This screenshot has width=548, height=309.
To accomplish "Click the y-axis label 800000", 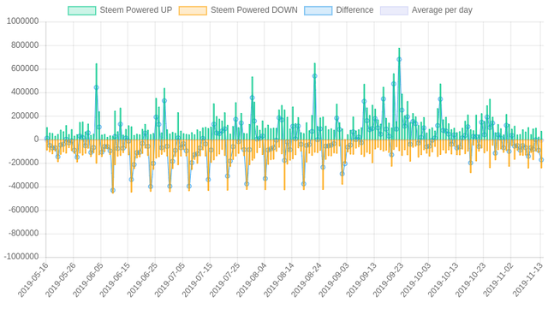I will (25, 45).
